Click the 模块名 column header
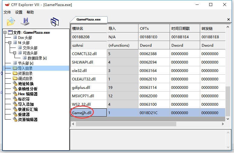The height and width of the screenshot is (153, 234). pyautogui.click(x=89, y=28)
